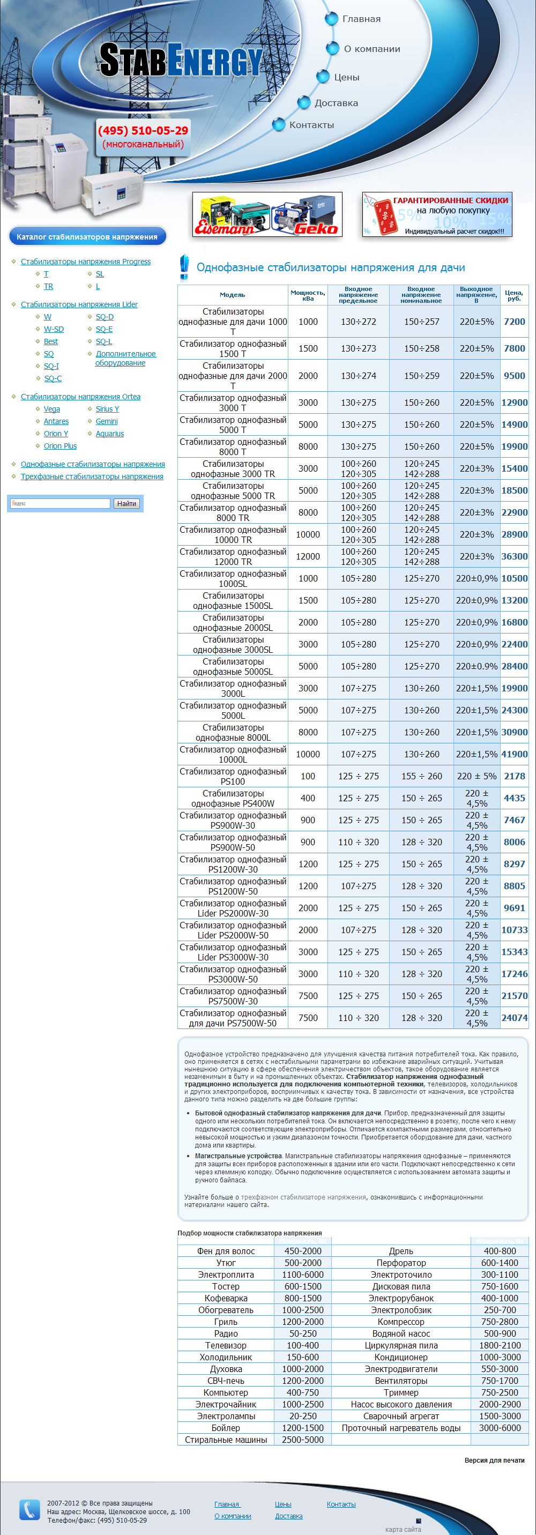Click price 2178 in the PS100 row
Viewport: 536px width, 1535px height.
(x=514, y=777)
